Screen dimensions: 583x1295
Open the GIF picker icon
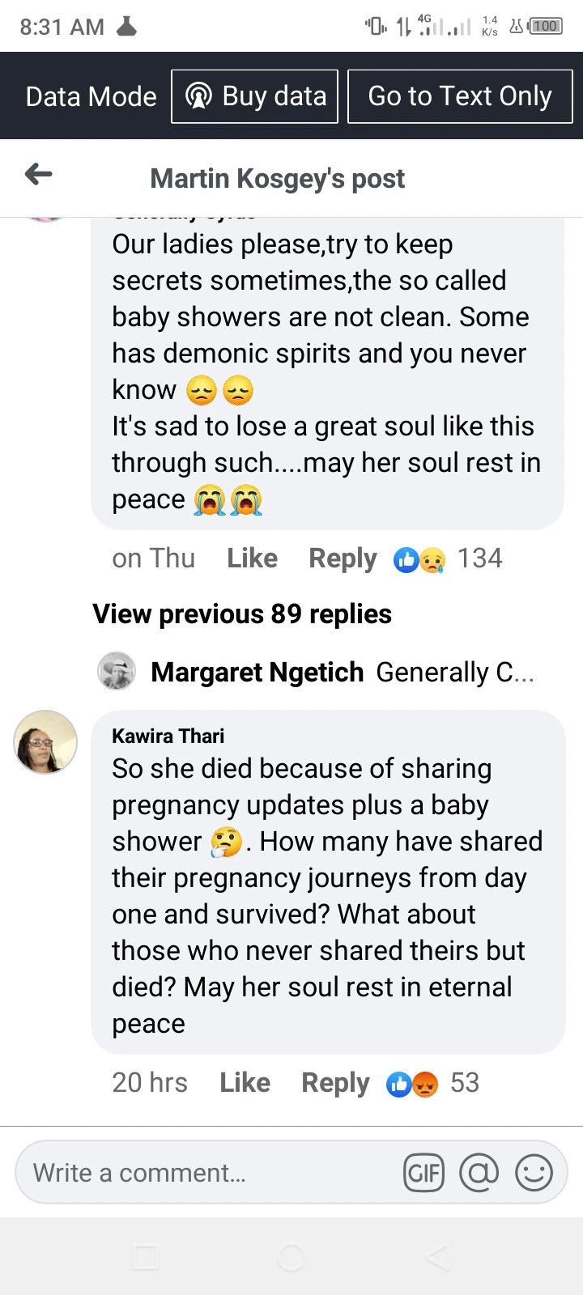click(x=423, y=1173)
